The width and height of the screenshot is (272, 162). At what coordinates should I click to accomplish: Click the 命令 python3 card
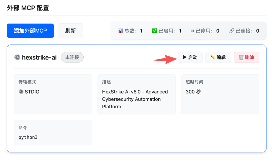[53, 133]
